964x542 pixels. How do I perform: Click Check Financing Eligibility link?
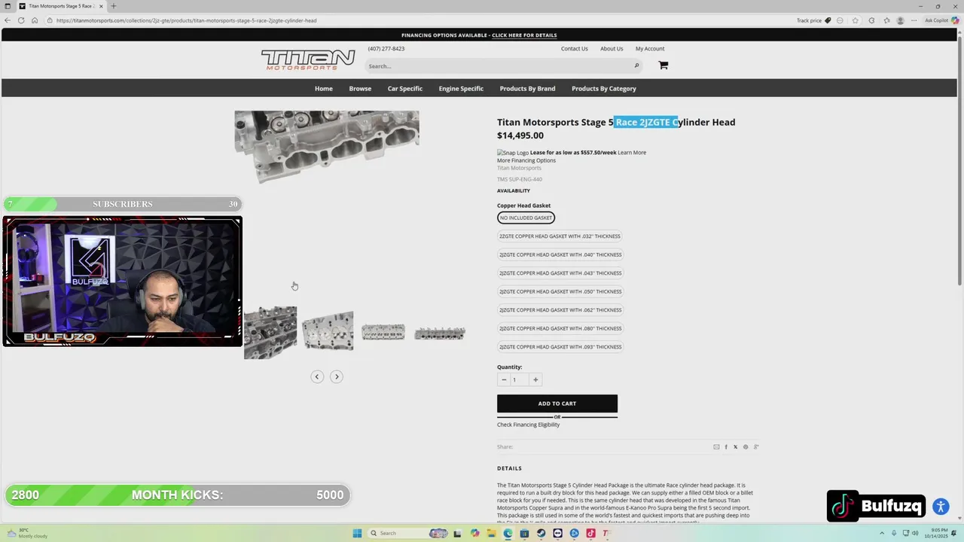pyautogui.click(x=528, y=425)
